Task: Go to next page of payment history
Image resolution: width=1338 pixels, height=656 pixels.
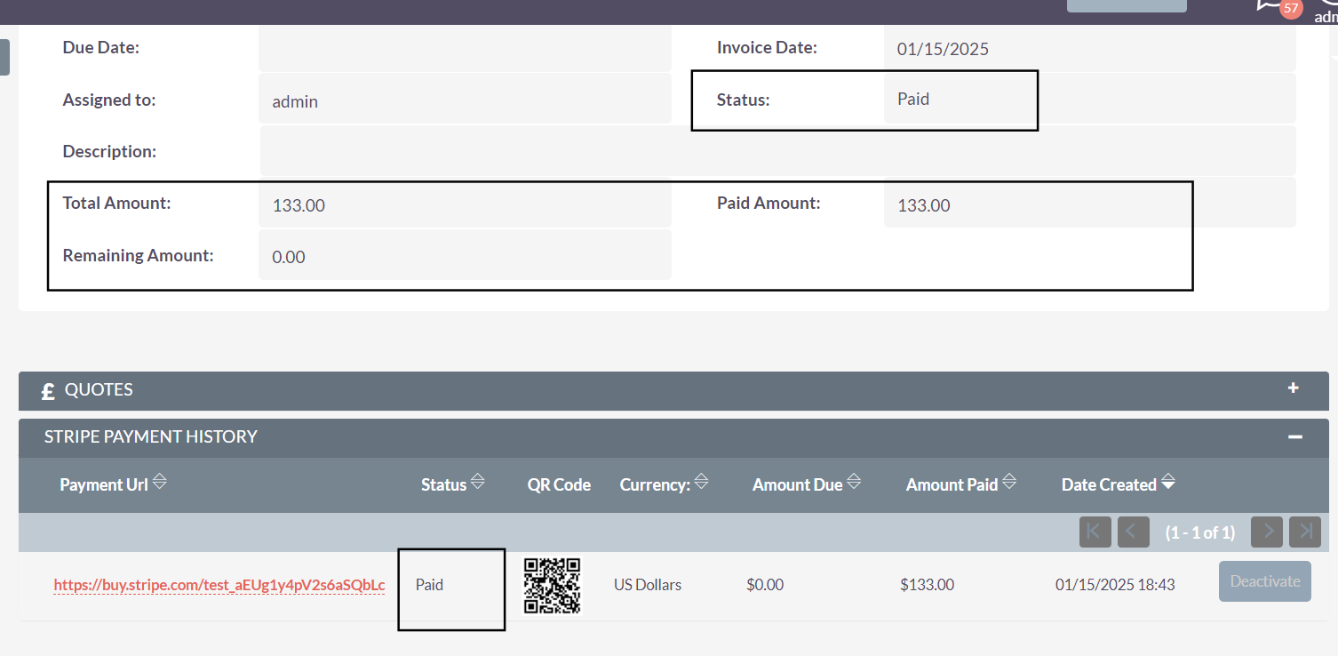Action: tap(1267, 532)
